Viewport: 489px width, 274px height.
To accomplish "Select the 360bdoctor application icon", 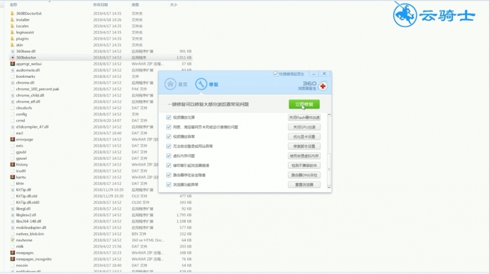I will (12, 57).
